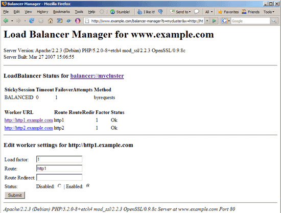Image resolution: width=281 pixels, height=213 pixels.
Task: Open the Send to dropdown
Action: point(180,12)
